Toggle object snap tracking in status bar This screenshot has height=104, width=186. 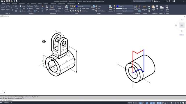pos(151,103)
